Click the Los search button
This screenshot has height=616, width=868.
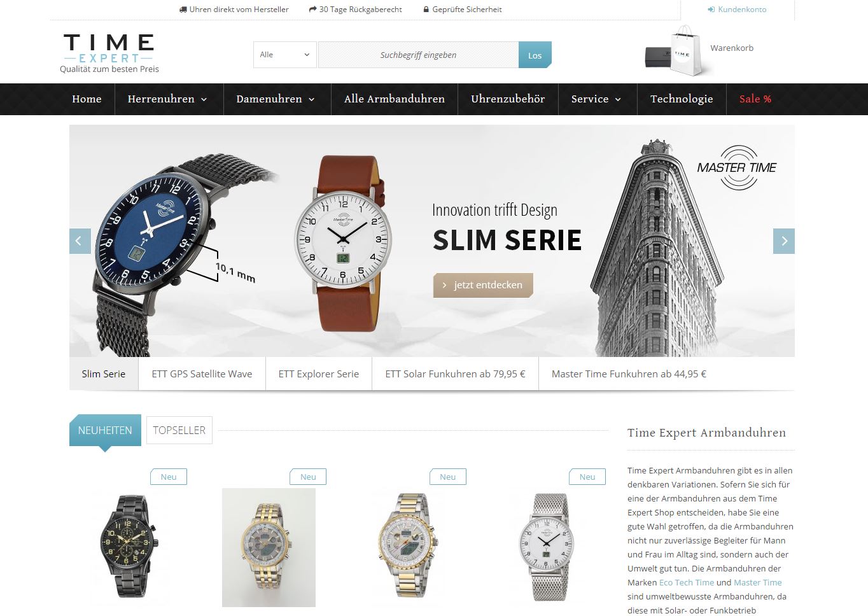click(535, 55)
